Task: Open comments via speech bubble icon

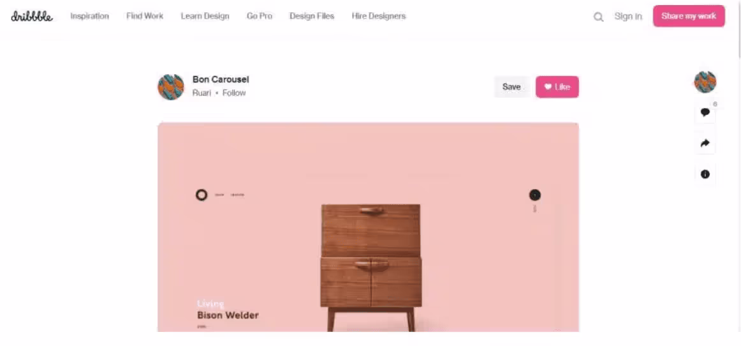Action: [705, 112]
